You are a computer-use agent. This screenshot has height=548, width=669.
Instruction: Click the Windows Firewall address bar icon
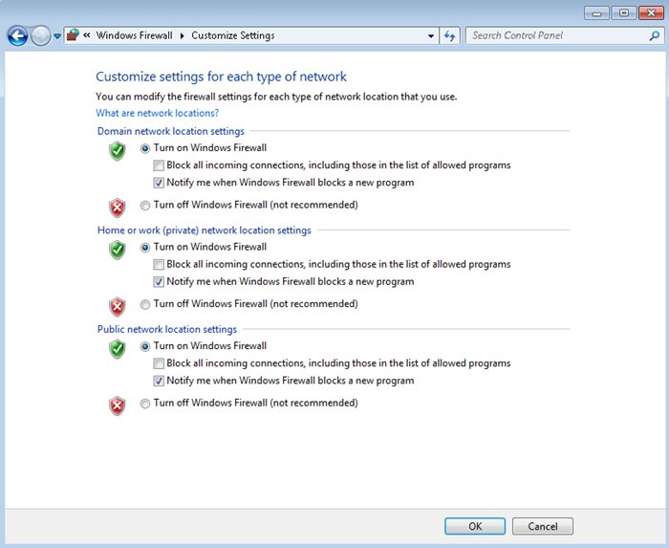(73, 35)
